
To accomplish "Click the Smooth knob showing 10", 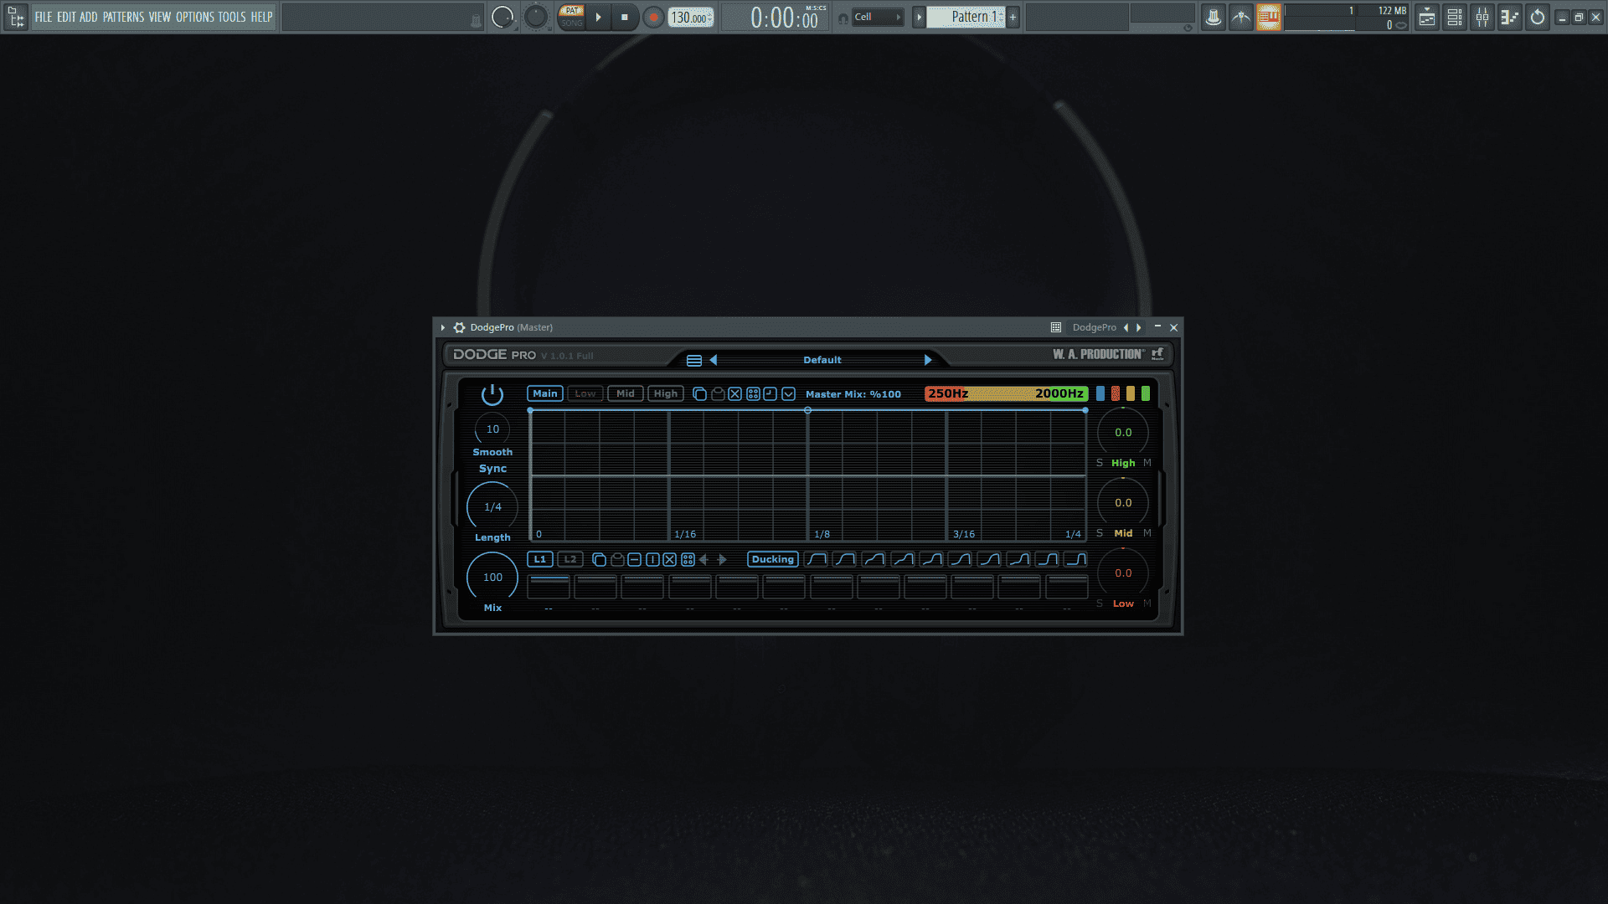I will click(492, 429).
